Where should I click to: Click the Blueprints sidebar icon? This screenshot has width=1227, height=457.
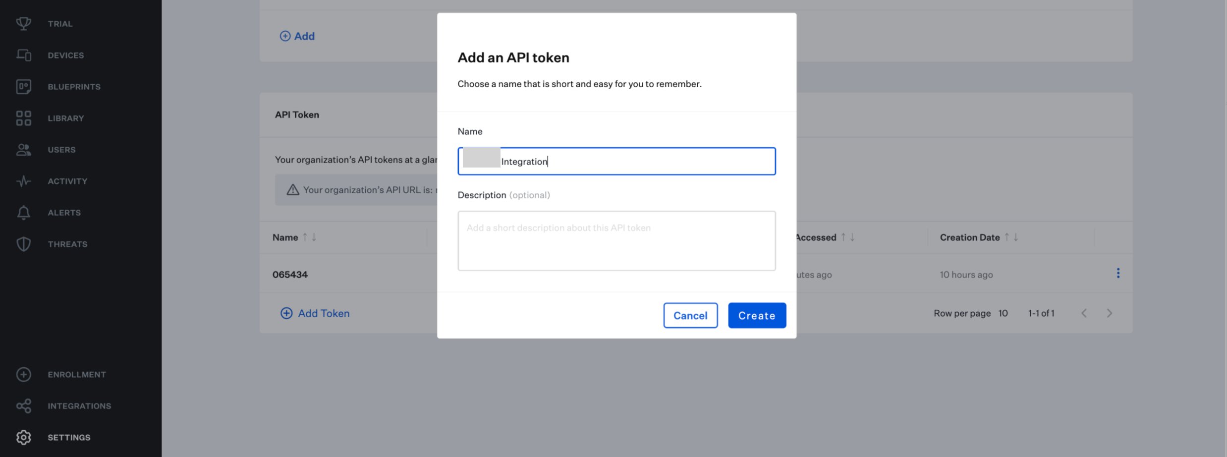click(x=23, y=87)
